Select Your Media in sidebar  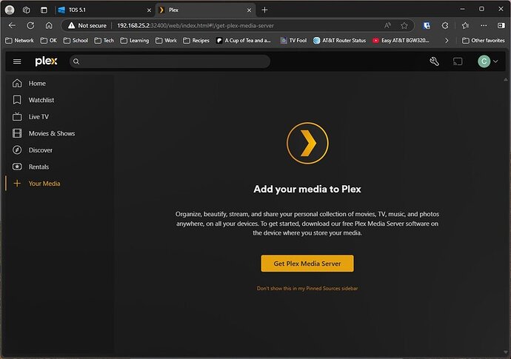click(44, 184)
